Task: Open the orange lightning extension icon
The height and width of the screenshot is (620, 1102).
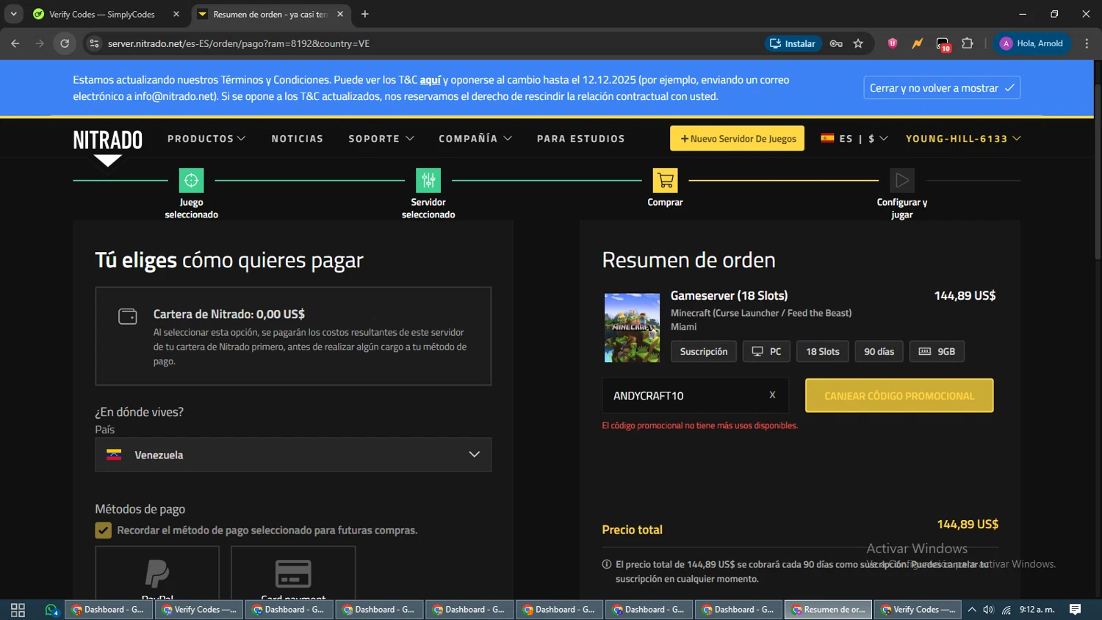Action: tap(918, 43)
